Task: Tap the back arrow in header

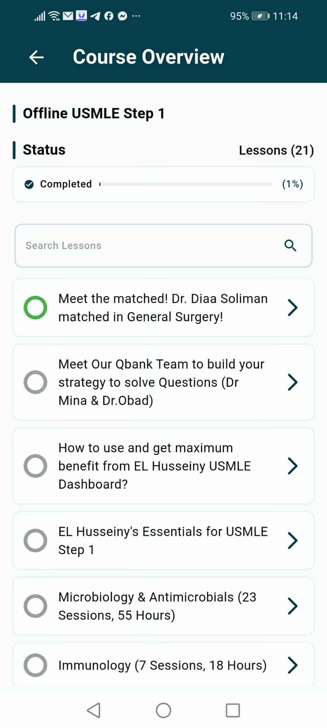Action: click(x=37, y=57)
